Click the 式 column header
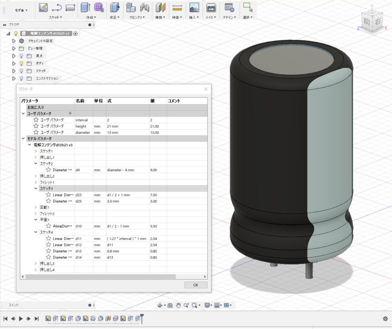Image resolution: width=392 pixels, height=329 pixels. click(128, 101)
